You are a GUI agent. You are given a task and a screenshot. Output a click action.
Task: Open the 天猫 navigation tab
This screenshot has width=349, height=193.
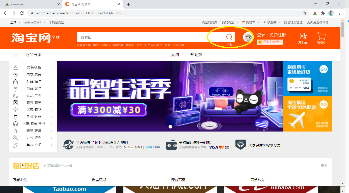pyautogui.click(x=175, y=55)
